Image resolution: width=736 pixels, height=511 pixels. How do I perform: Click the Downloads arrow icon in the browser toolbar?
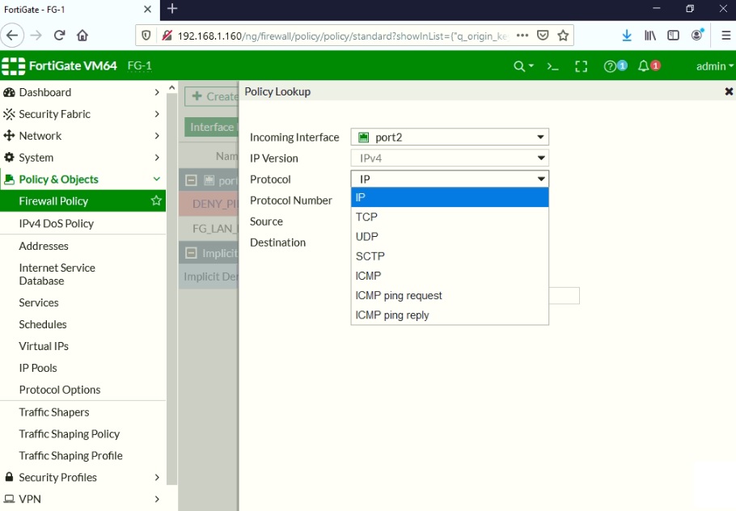[627, 36]
